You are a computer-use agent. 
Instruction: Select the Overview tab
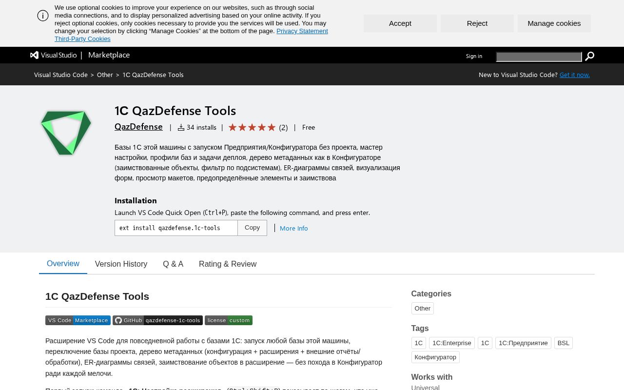point(63,264)
